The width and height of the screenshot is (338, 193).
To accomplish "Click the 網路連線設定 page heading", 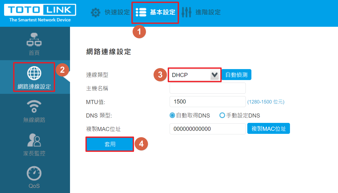I will [x=109, y=52].
